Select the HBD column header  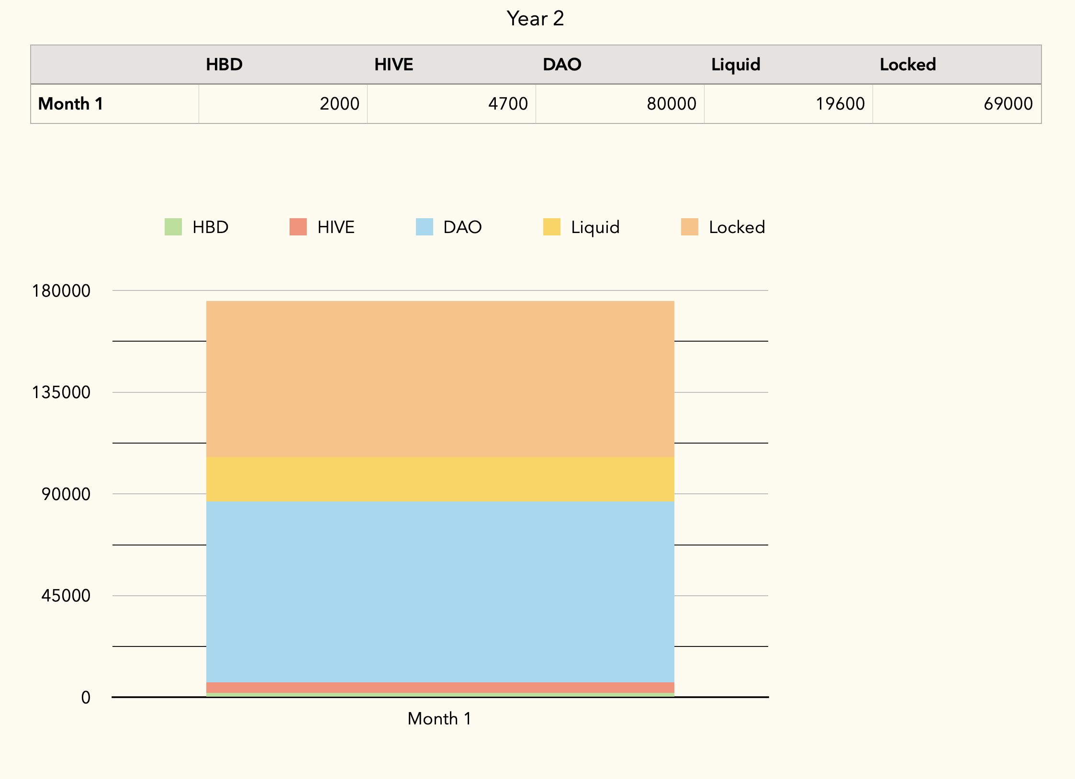pos(283,65)
